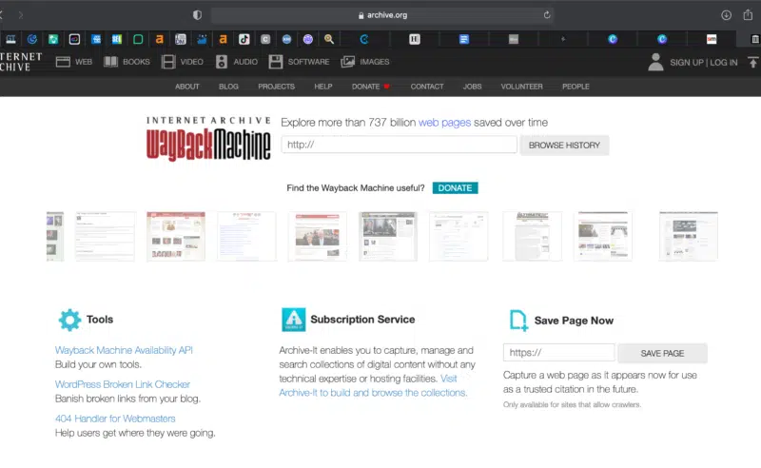This screenshot has height=468, width=761.
Task: Open the Projects menu item
Action: [x=276, y=87]
